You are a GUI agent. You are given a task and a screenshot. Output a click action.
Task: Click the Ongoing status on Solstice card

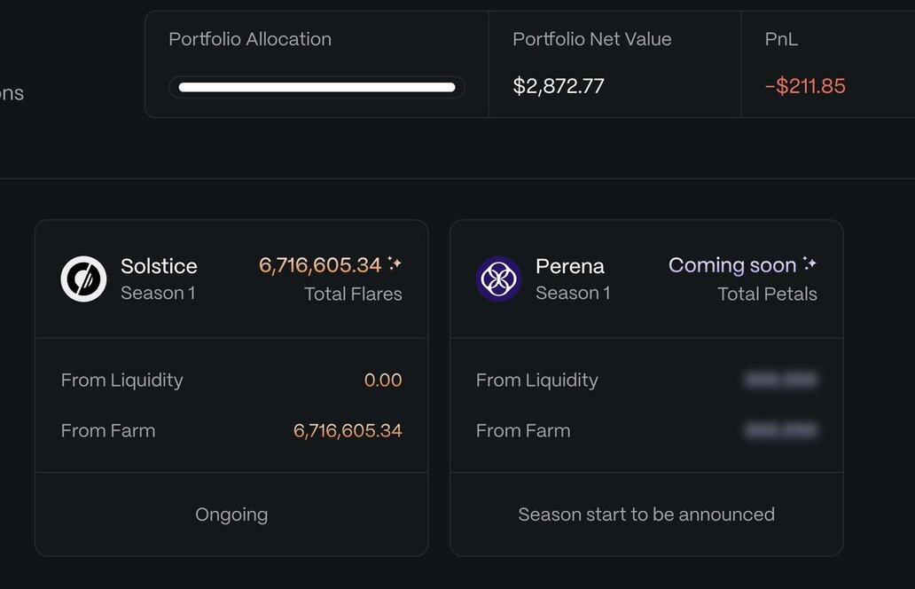[231, 514]
